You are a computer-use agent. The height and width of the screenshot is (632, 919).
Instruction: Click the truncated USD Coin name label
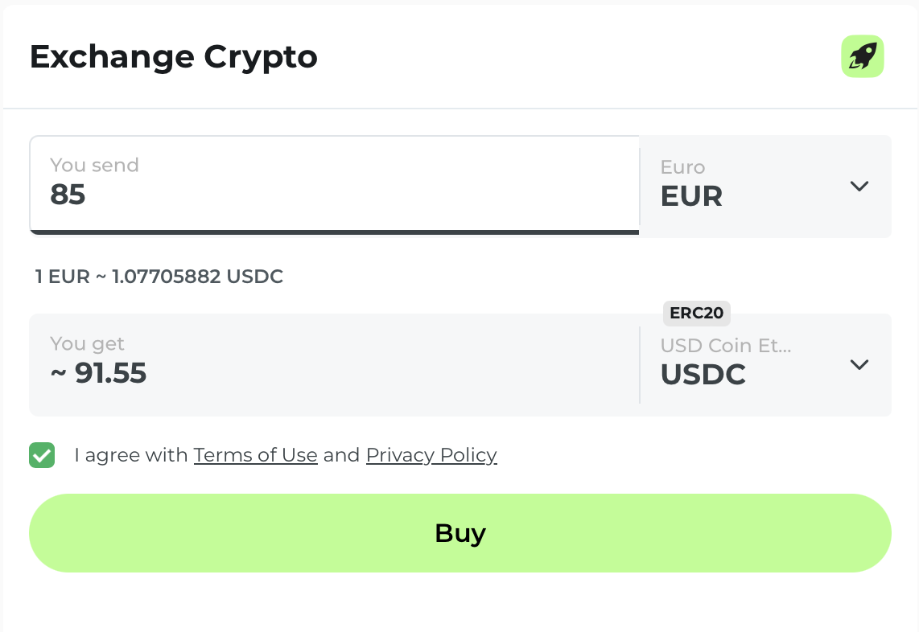(725, 346)
